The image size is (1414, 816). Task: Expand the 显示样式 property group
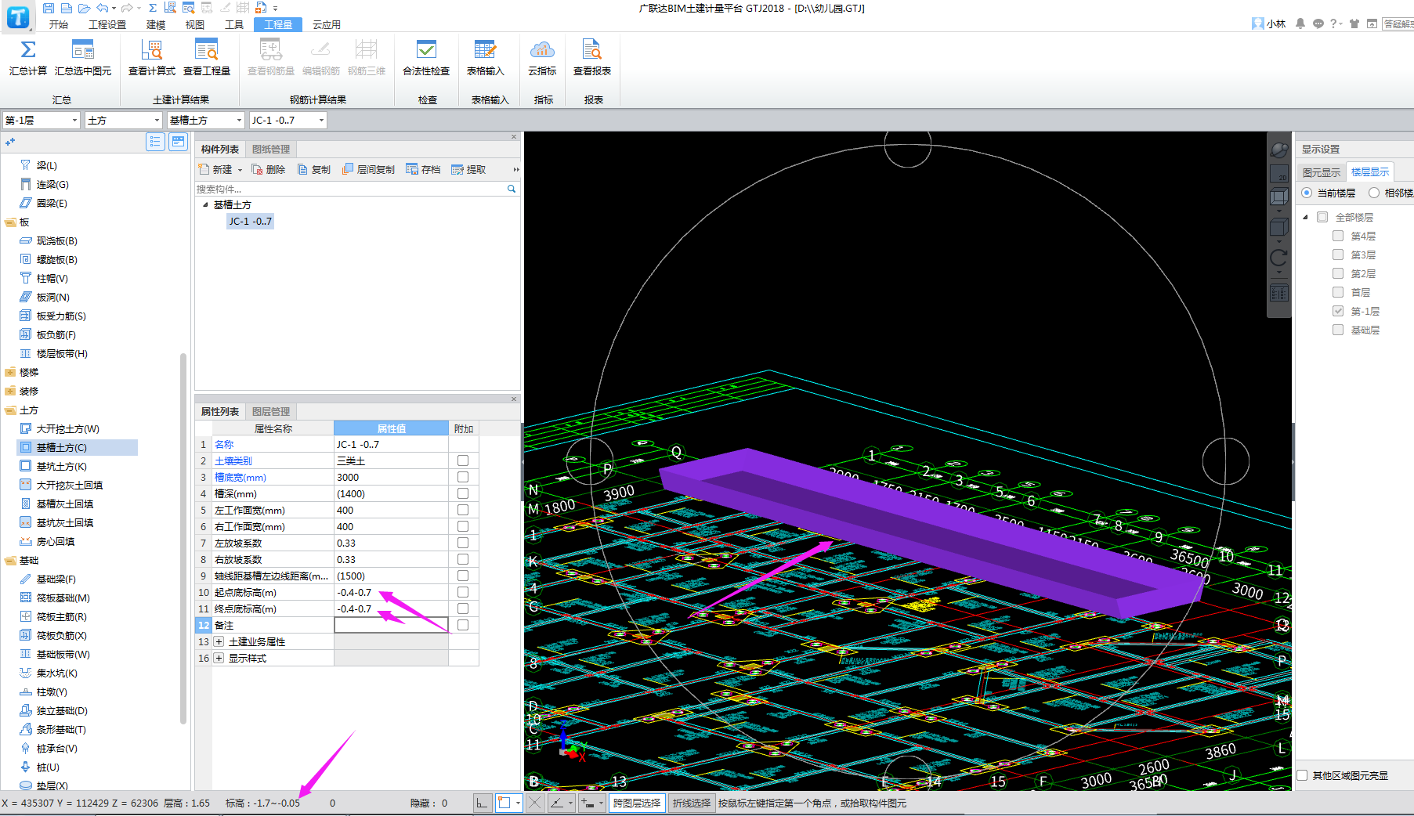click(x=219, y=658)
